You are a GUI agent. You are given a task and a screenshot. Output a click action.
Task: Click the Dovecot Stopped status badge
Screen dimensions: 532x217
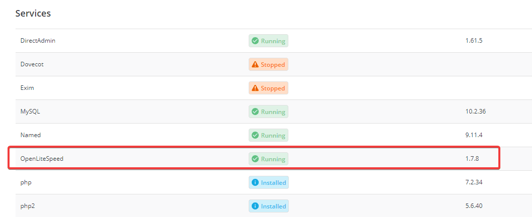point(268,64)
